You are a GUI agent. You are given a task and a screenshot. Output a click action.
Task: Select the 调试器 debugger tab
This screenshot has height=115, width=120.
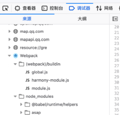click(79, 8)
